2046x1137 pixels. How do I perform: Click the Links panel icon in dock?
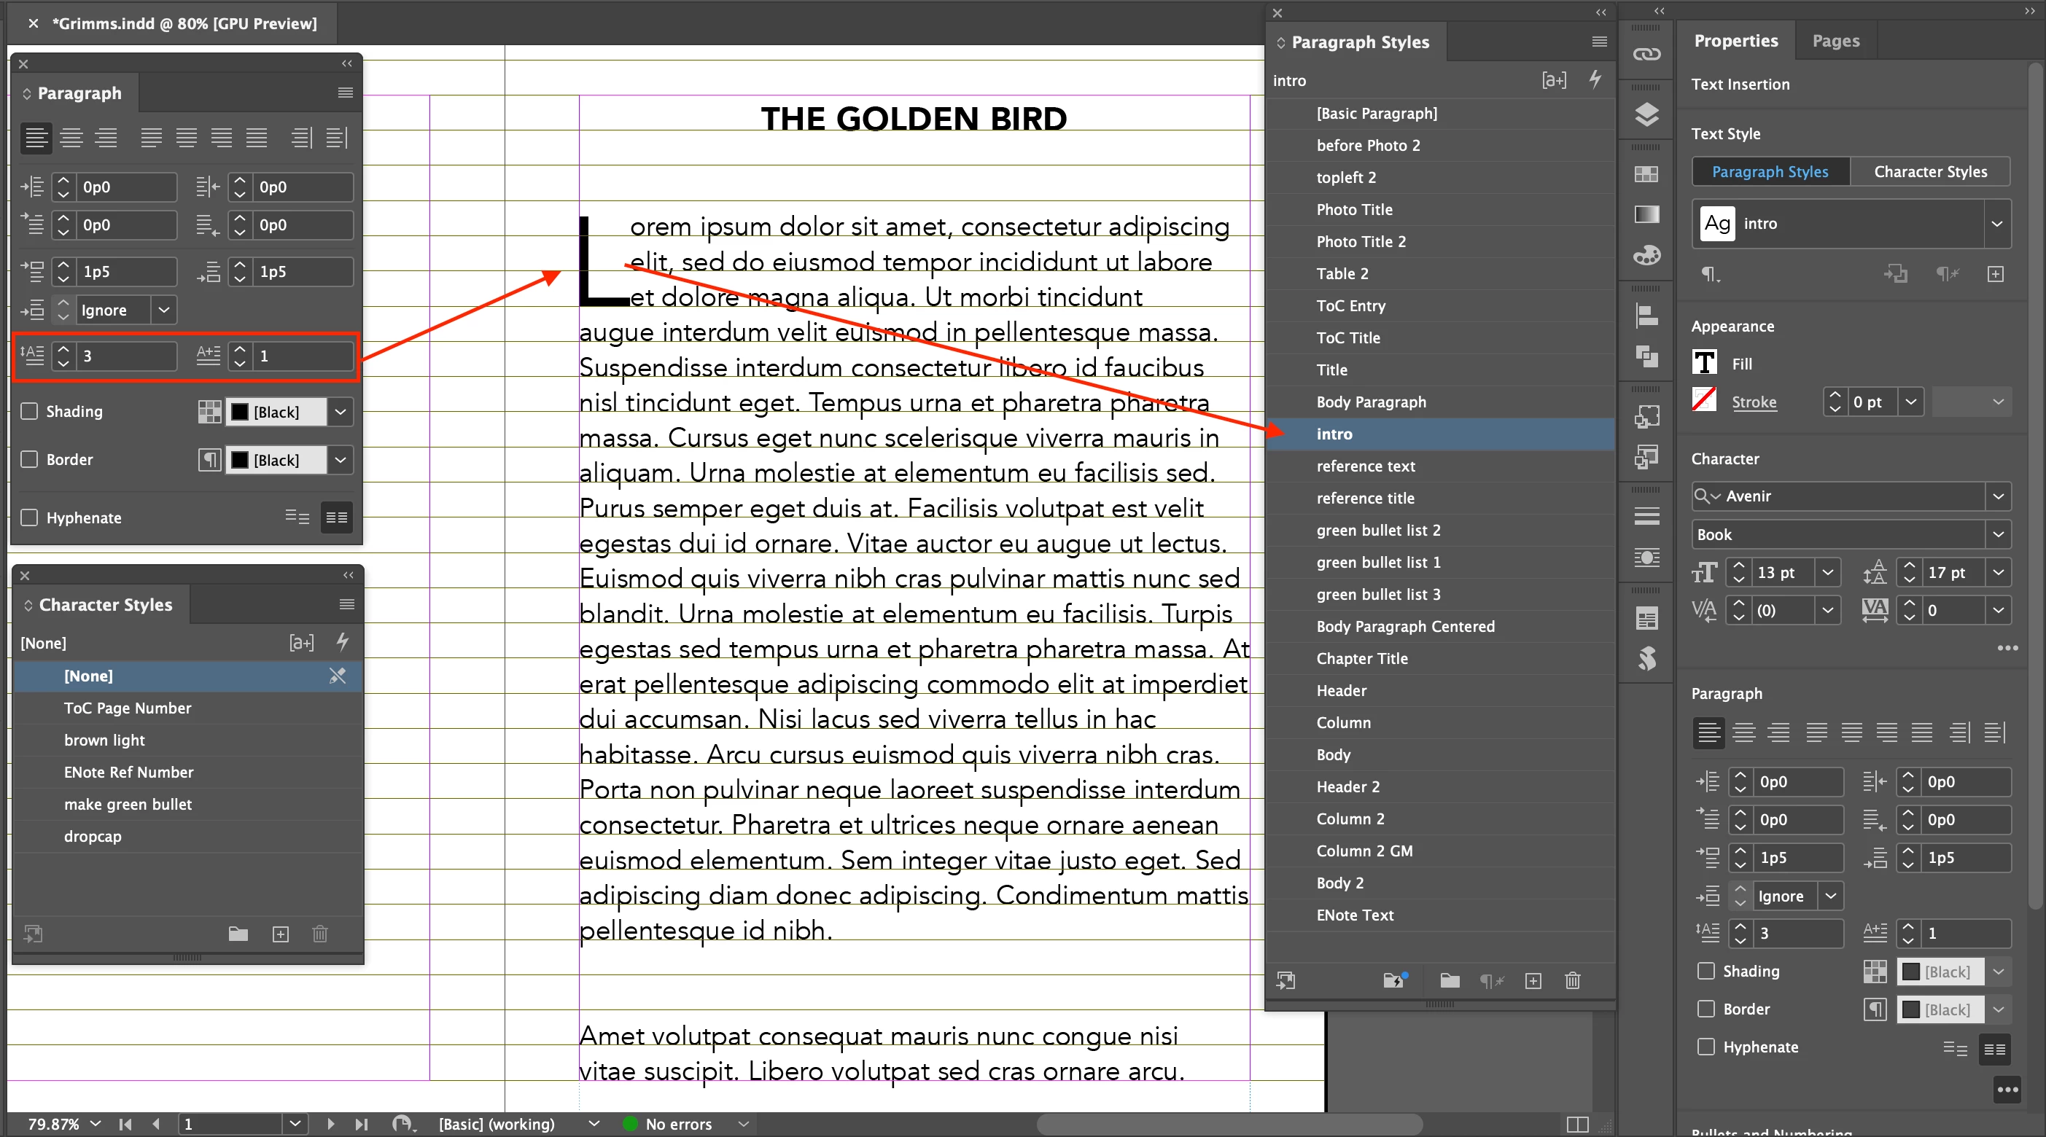point(1646,54)
